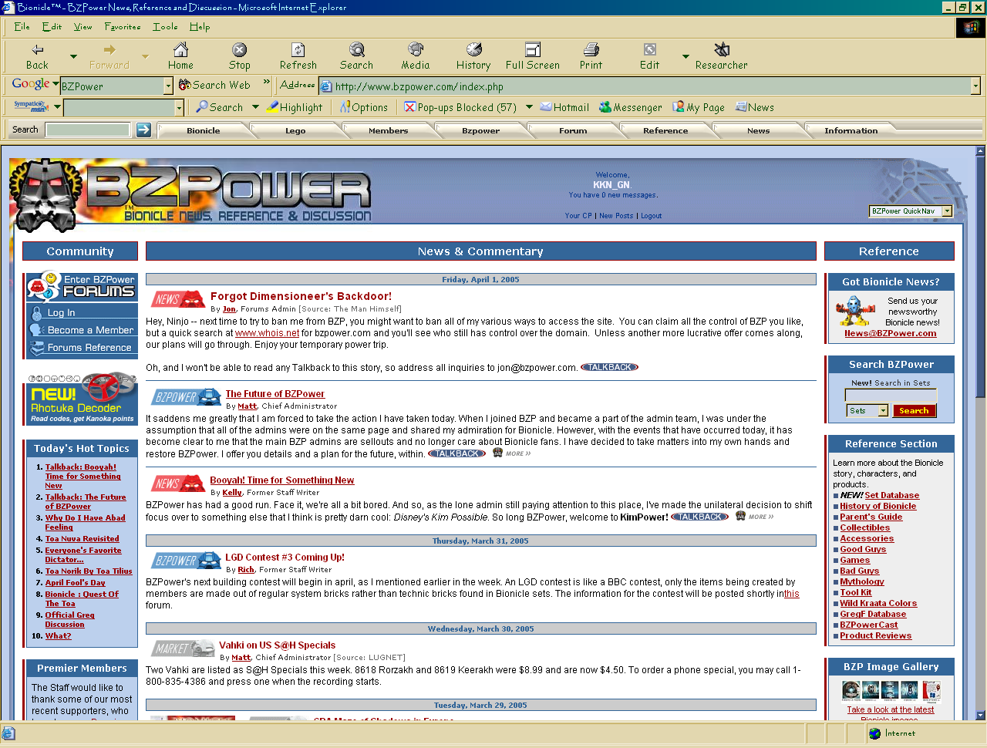Open the Address bar URL dropdown
This screenshot has height=748, width=987.
click(975, 86)
